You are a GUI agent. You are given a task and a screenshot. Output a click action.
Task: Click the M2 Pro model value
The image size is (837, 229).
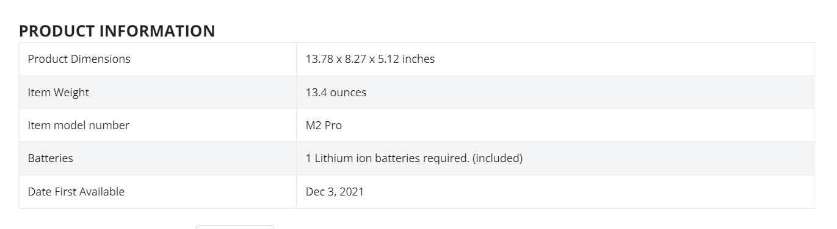pos(324,125)
